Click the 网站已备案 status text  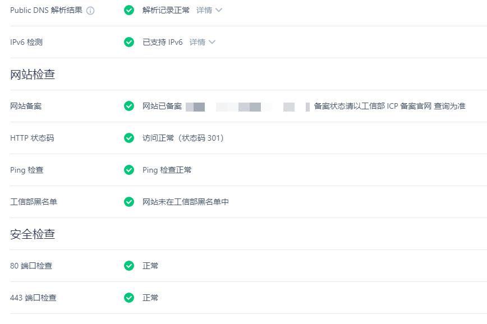[x=162, y=106]
